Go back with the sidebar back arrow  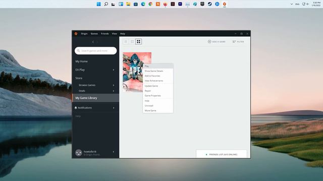(x=93, y=42)
